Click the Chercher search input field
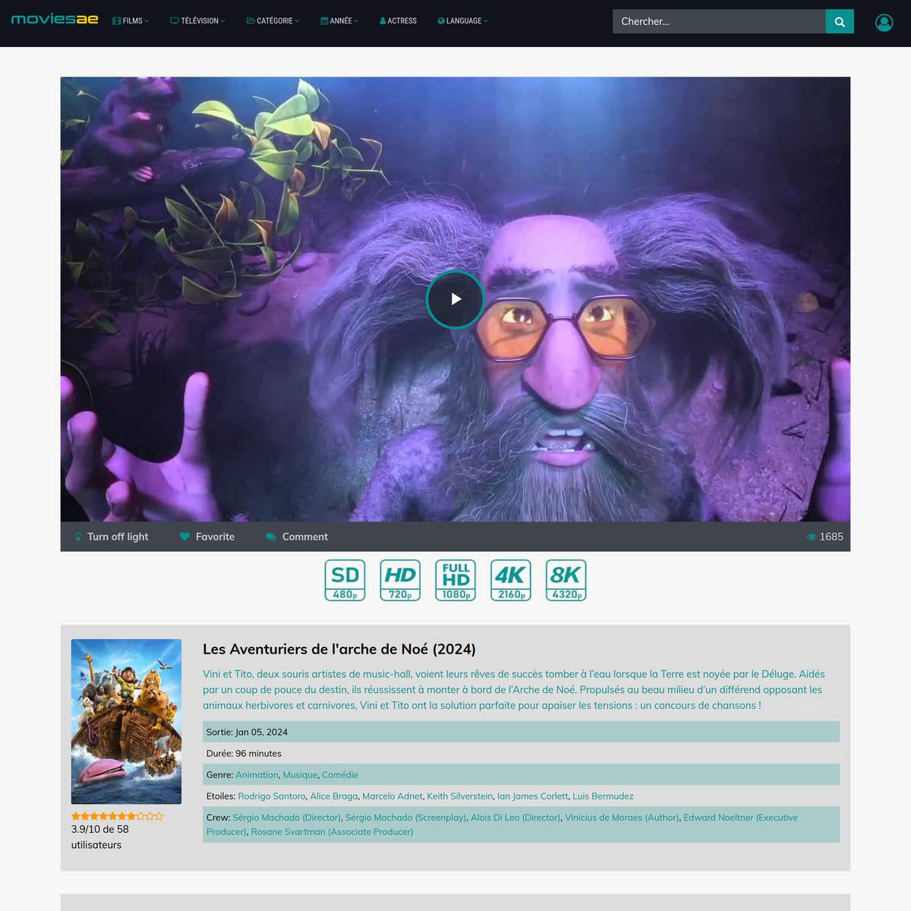 [719, 21]
